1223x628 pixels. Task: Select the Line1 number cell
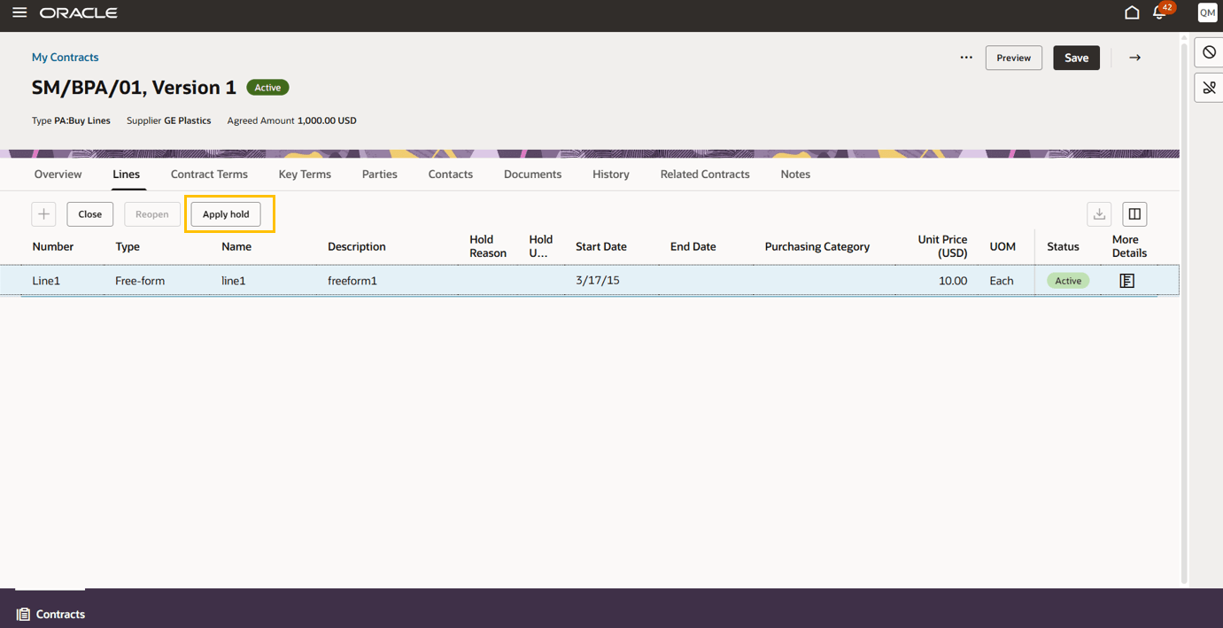click(46, 281)
